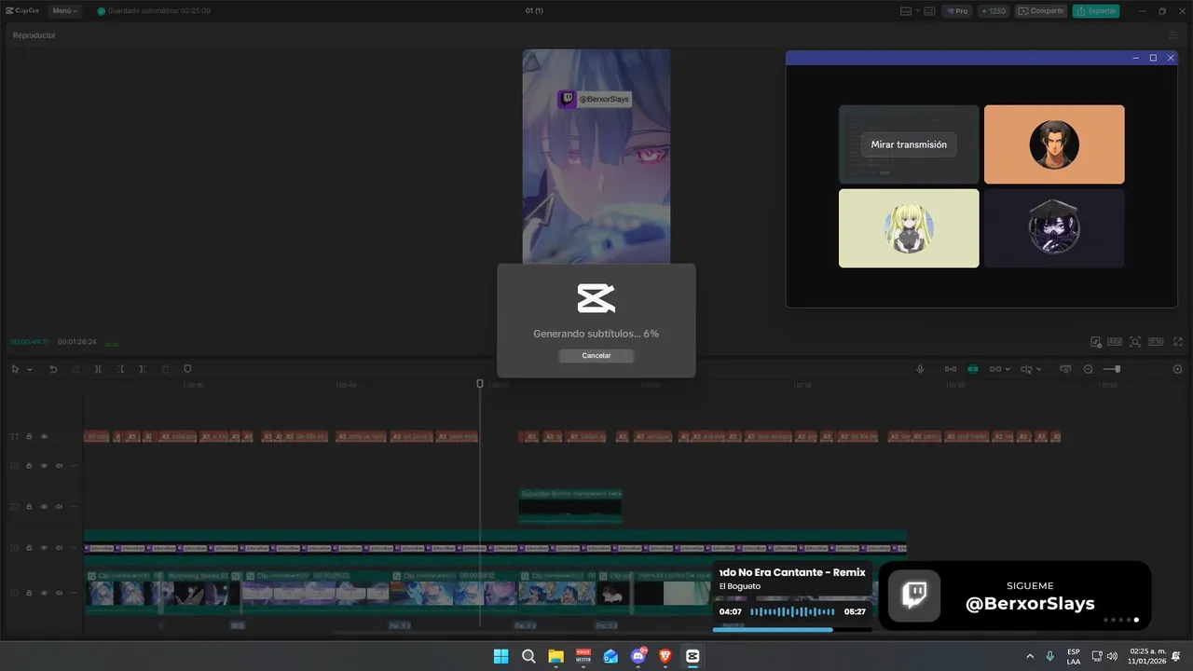Screen dimensions: 1193x671
Task: Expand the selection tool mode dropdown arrow
Action: point(29,370)
